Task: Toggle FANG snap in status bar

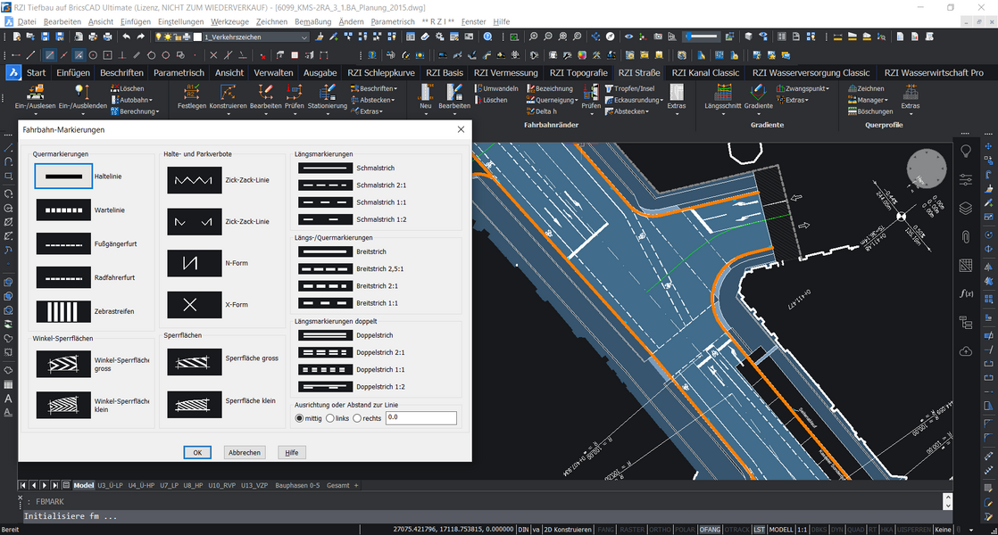Action: (606, 530)
